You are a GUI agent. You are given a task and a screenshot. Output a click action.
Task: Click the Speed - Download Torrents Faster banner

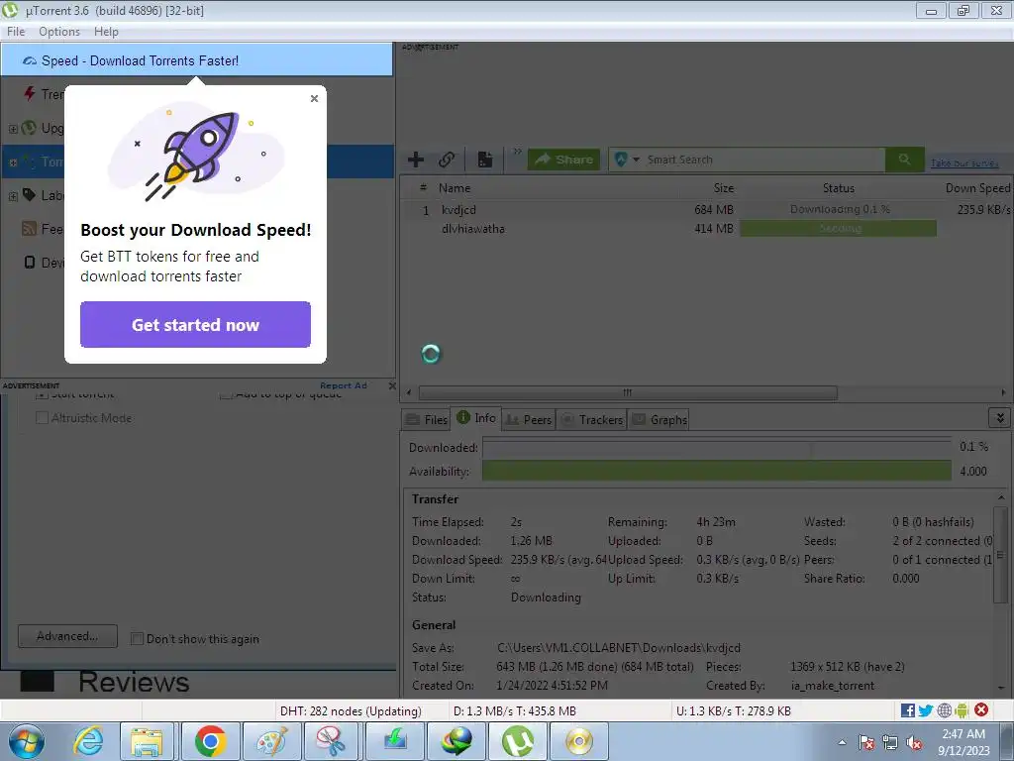(197, 60)
